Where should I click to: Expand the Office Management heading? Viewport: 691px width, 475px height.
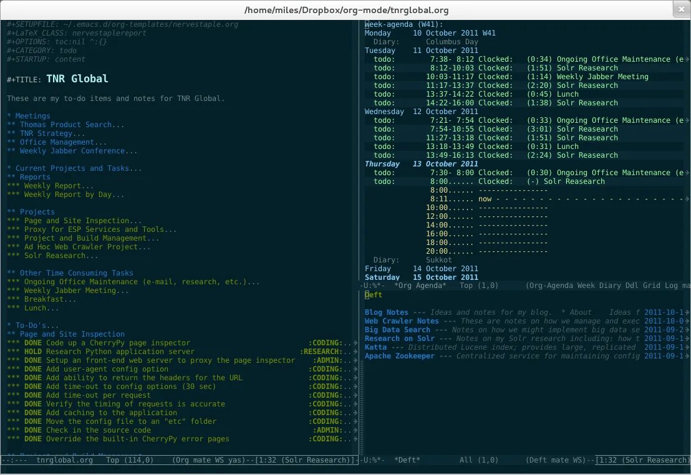[x=57, y=142]
